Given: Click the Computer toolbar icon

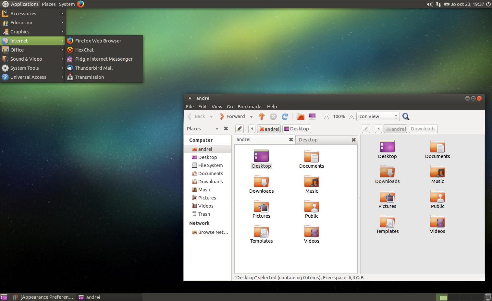Looking at the screenshot, I should click(x=312, y=116).
